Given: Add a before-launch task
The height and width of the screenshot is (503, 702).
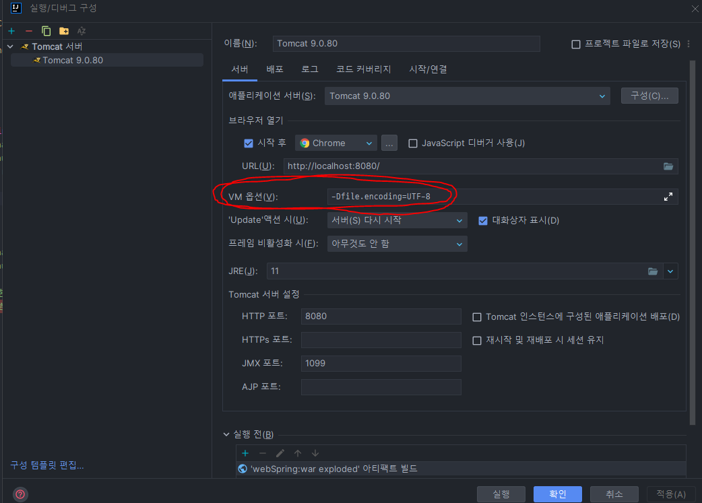Looking at the screenshot, I should (245, 453).
